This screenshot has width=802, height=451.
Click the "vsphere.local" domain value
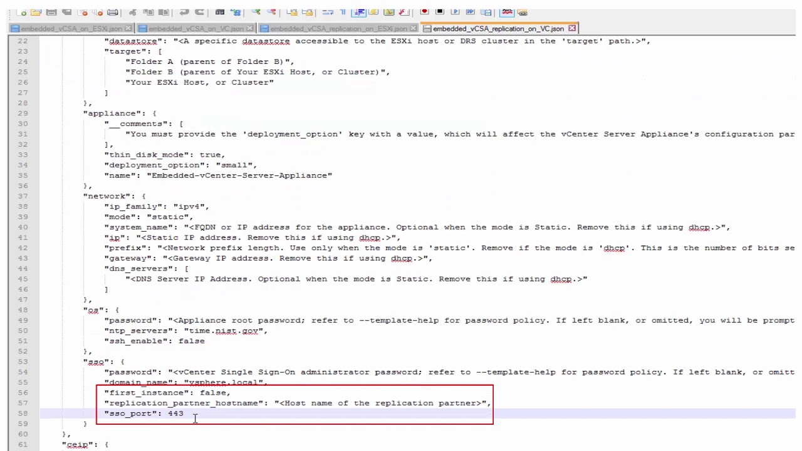(223, 382)
